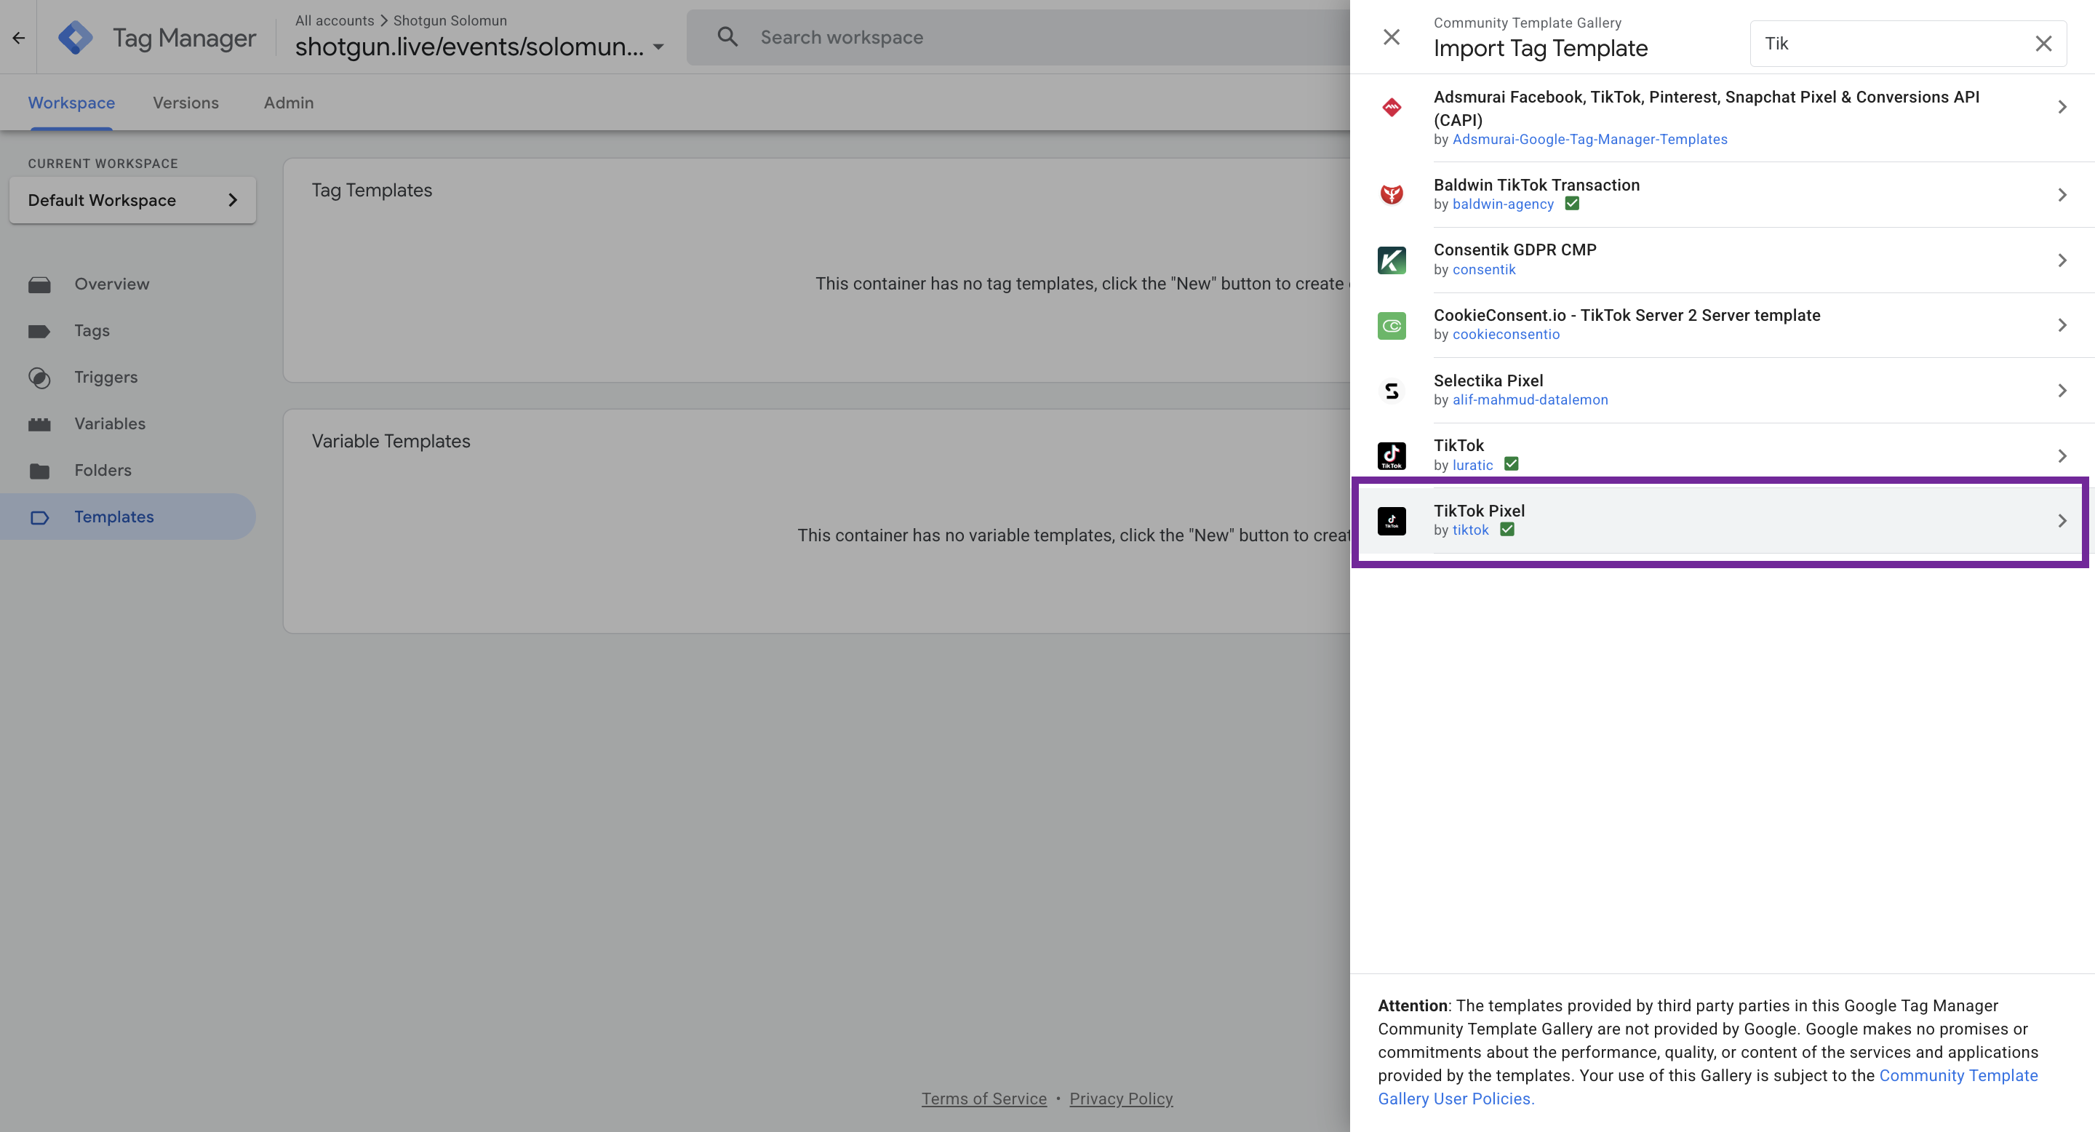
Task: Open the Adsmurai-Google-Tag-Manager-Templates author link
Action: coord(1589,139)
